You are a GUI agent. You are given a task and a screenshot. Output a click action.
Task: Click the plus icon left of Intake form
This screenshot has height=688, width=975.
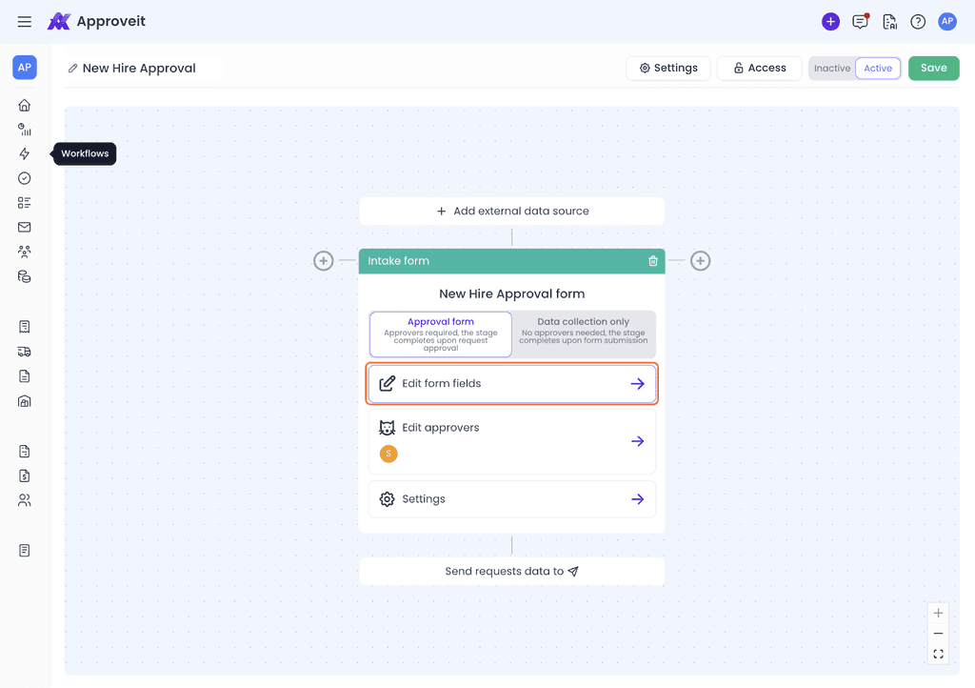323,260
